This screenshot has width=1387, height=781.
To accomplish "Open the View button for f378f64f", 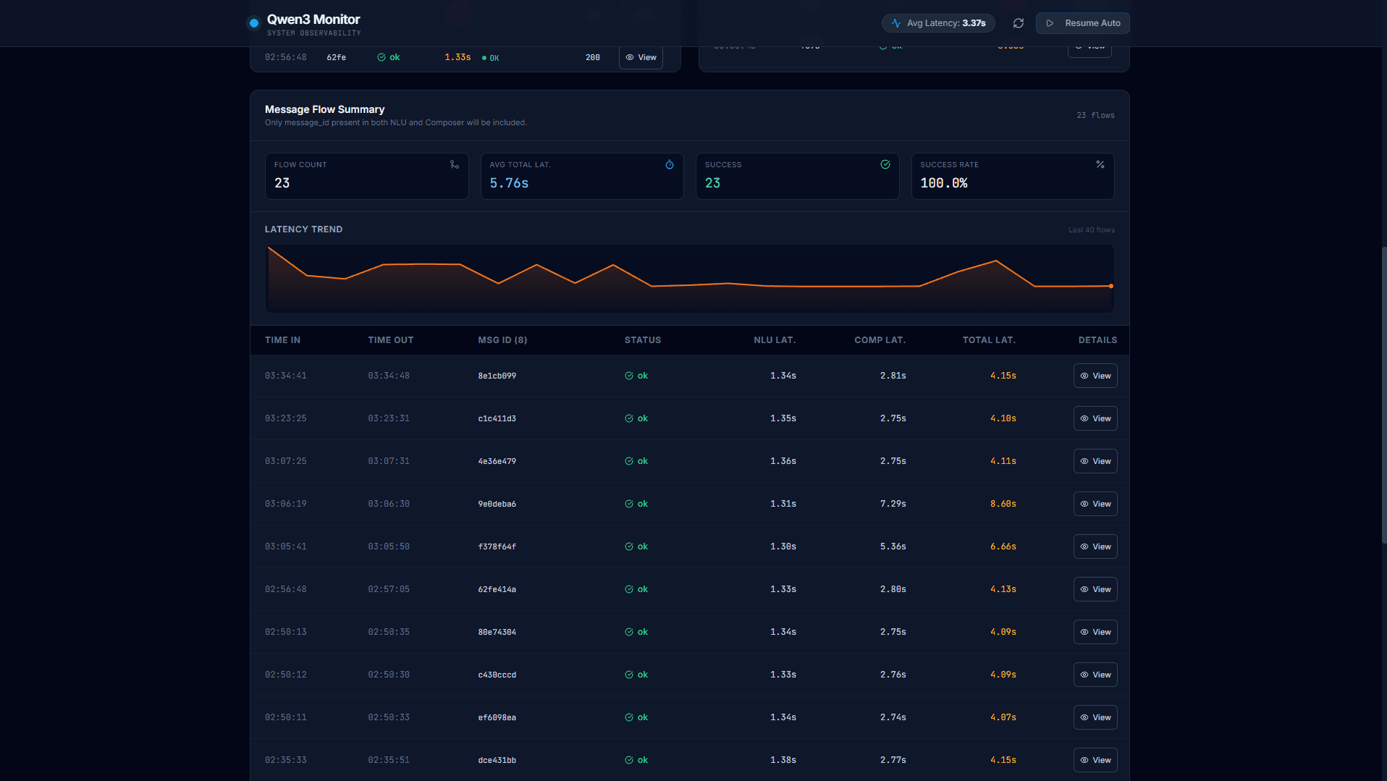I will coord(1095,546).
